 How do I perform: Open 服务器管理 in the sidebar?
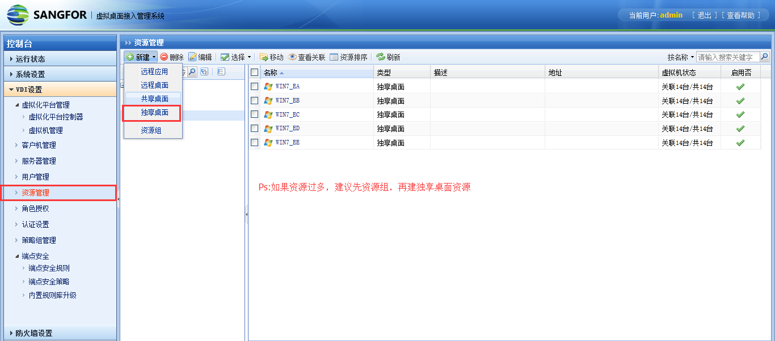tap(39, 161)
